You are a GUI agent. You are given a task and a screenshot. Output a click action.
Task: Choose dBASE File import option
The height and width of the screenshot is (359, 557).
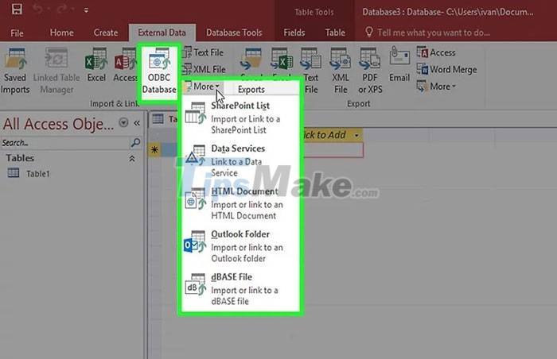[x=240, y=289]
